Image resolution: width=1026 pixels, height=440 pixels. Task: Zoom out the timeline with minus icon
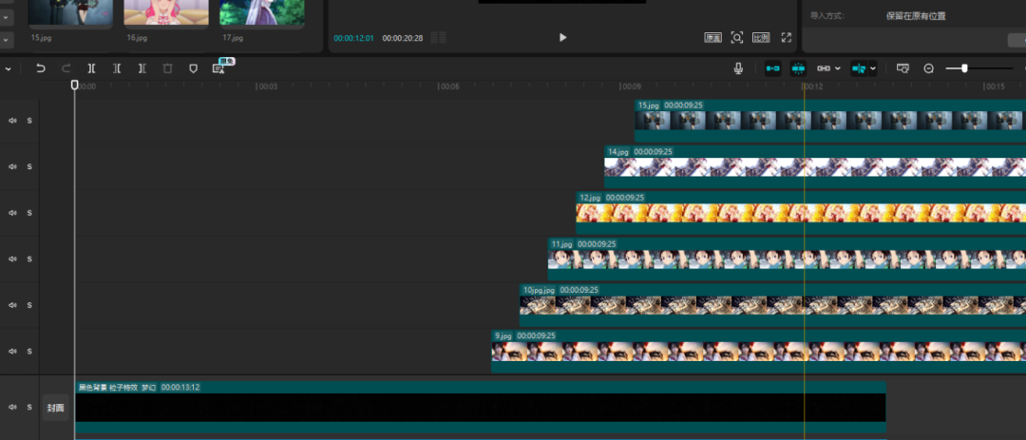click(928, 68)
